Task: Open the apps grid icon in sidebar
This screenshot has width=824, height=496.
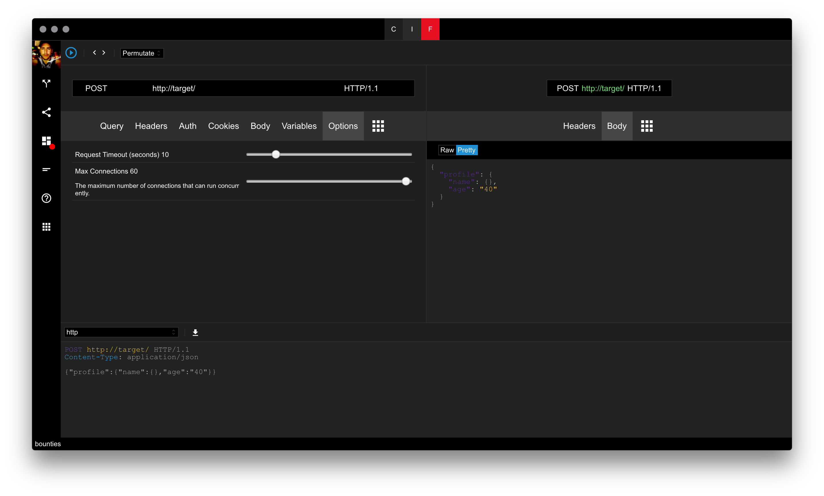Action: tap(46, 227)
